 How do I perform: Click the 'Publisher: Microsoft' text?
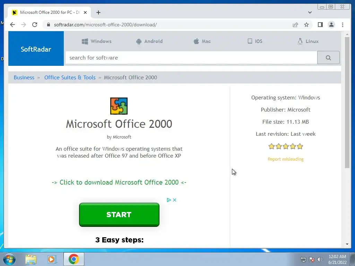pyautogui.click(x=286, y=110)
